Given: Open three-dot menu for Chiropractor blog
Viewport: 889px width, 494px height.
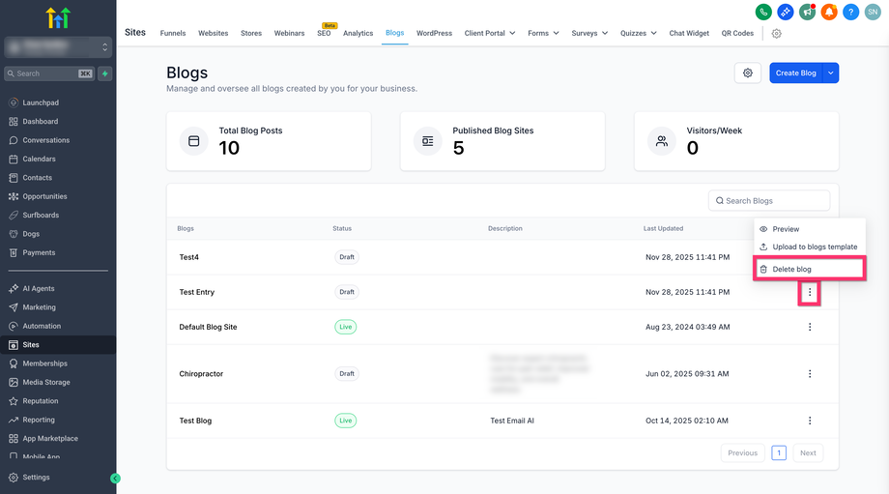Looking at the screenshot, I should point(810,373).
